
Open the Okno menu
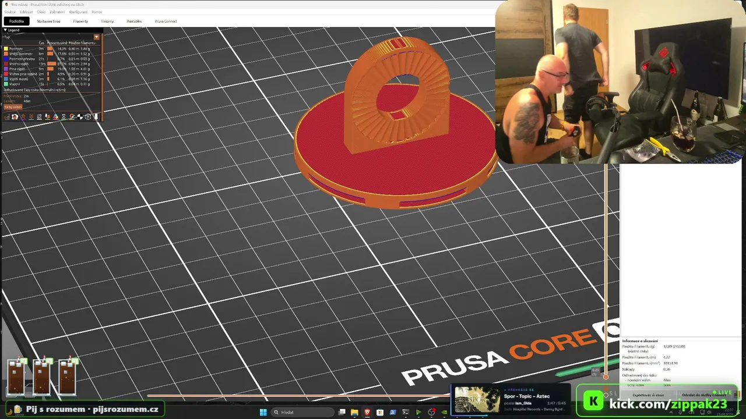(x=41, y=12)
